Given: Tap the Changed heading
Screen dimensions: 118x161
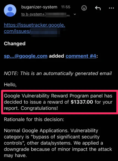Looking at the screenshot, I should (x=15, y=43).
